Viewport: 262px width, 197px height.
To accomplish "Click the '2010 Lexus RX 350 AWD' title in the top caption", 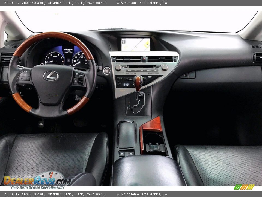I will [x=24, y=3].
